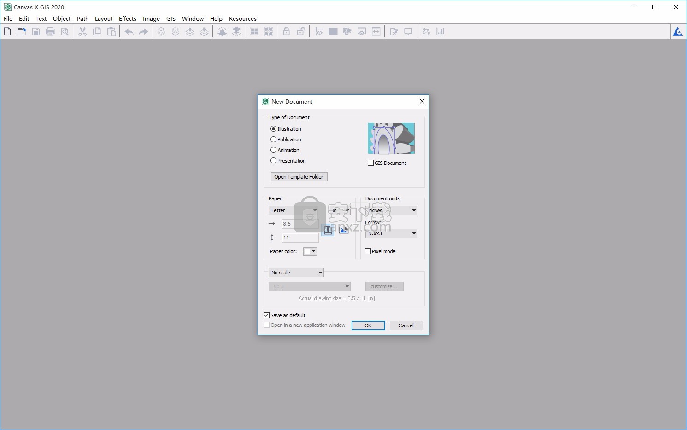Click the Paste clipboard icon
The image size is (687, 430).
tap(112, 31)
